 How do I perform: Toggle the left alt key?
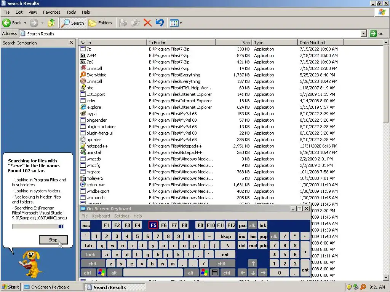(114, 273)
